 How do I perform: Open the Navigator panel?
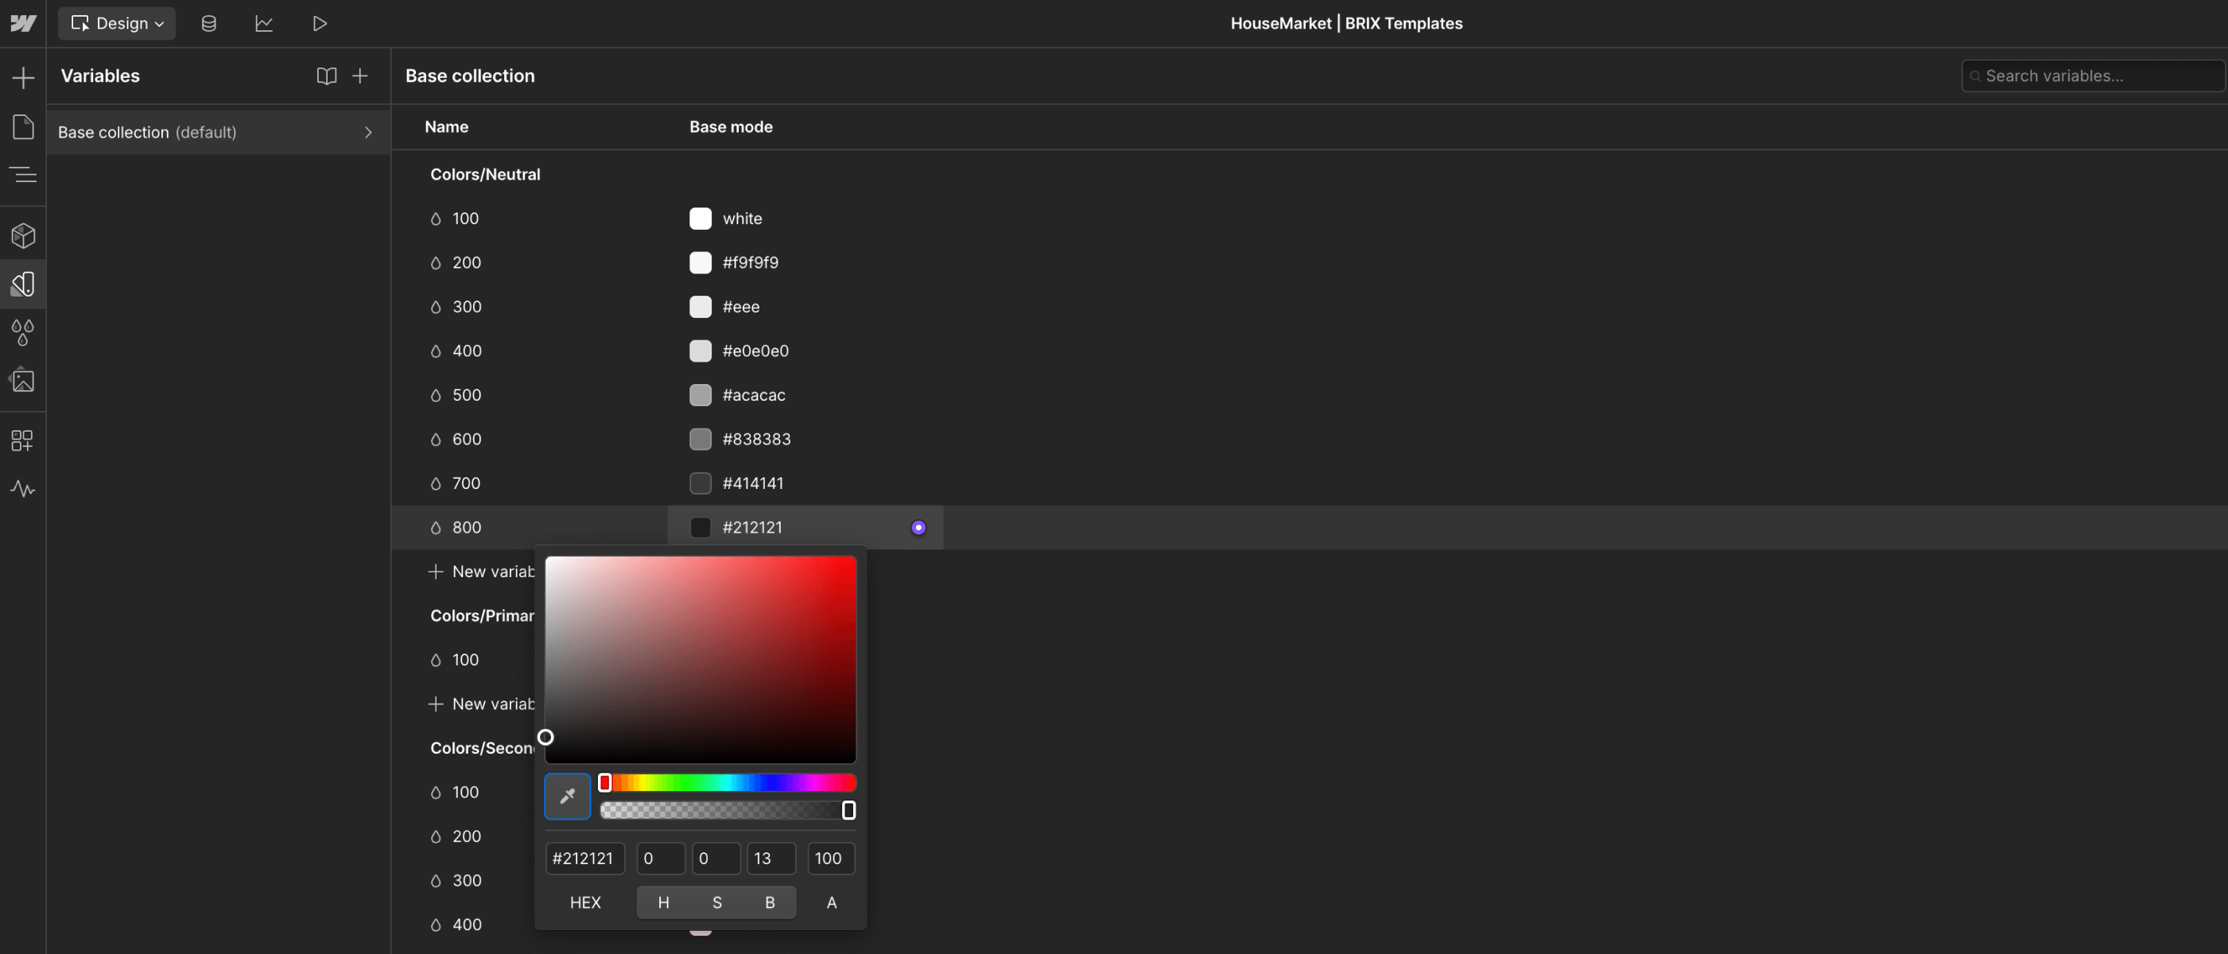coord(22,174)
